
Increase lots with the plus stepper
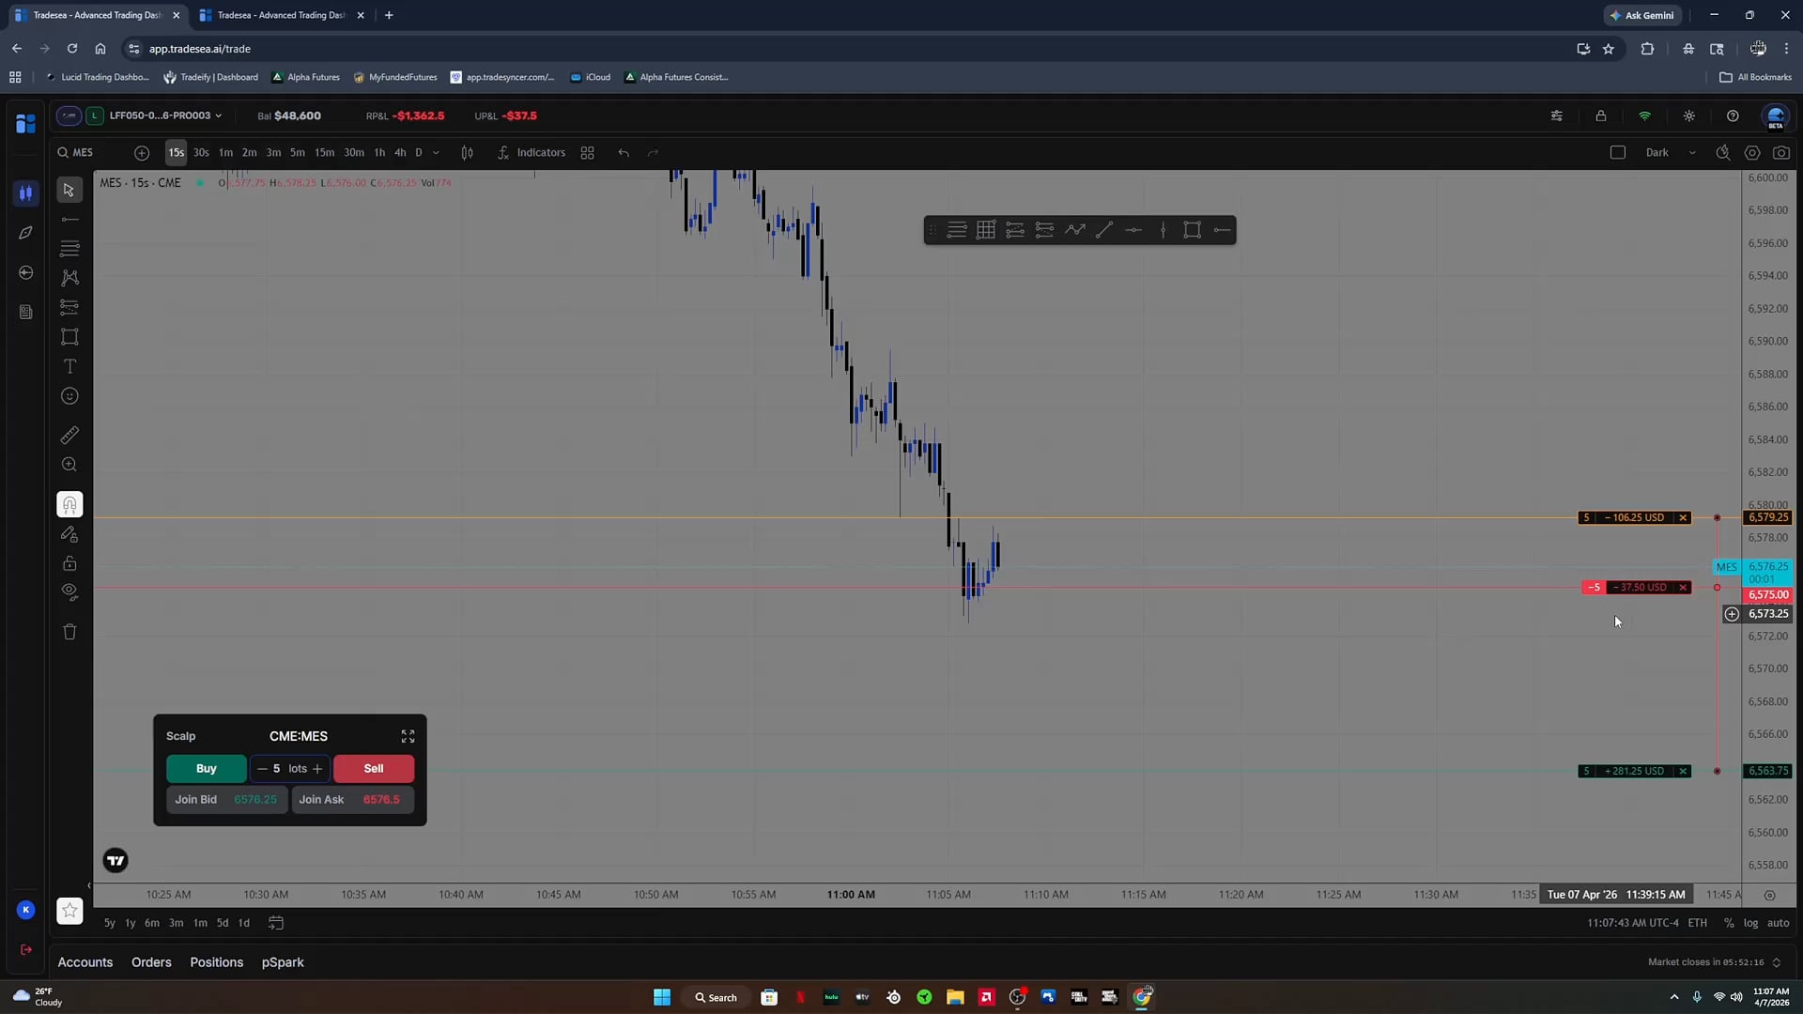(317, 769)
